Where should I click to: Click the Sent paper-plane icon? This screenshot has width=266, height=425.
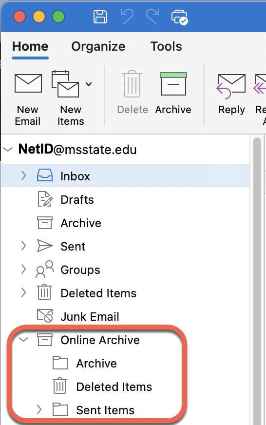pos(45,246)
